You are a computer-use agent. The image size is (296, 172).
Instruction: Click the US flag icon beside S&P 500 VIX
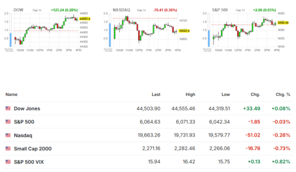8,162
